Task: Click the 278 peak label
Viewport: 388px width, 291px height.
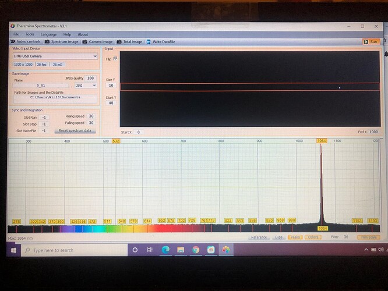Action: click(16, 222)
